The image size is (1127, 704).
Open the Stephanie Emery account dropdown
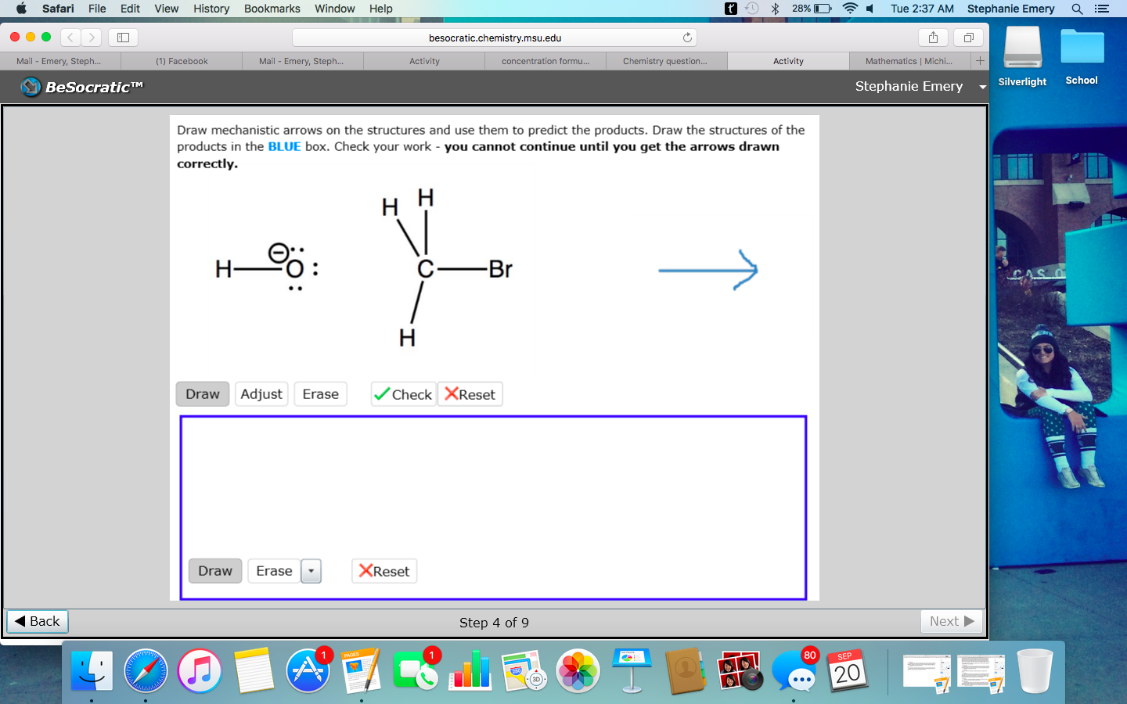[982, 87]
